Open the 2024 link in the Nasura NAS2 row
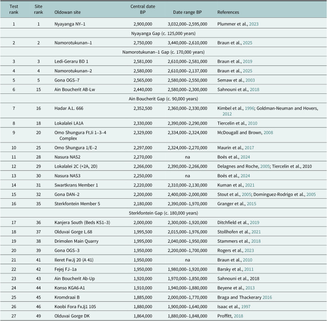This screenshot has height=321, width=327. coord(245,157)
